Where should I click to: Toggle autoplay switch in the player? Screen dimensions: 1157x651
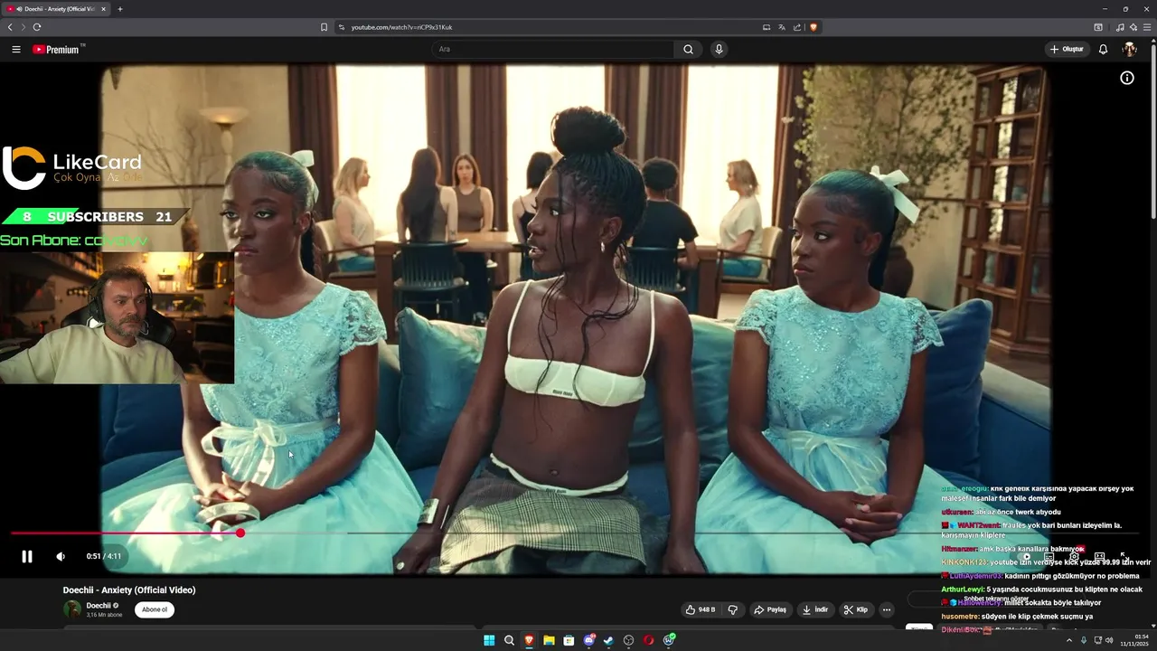pos(1023,557)
